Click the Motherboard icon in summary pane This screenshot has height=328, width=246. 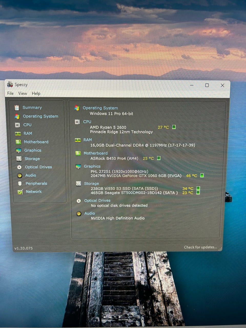(x=78, y=153)
